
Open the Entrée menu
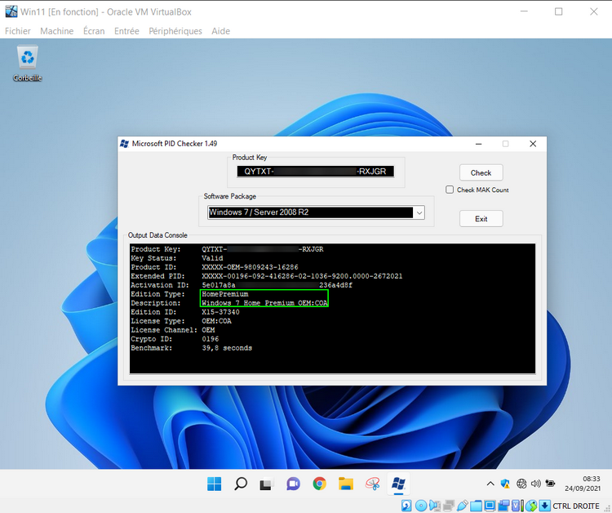click(x=126, y=31)
